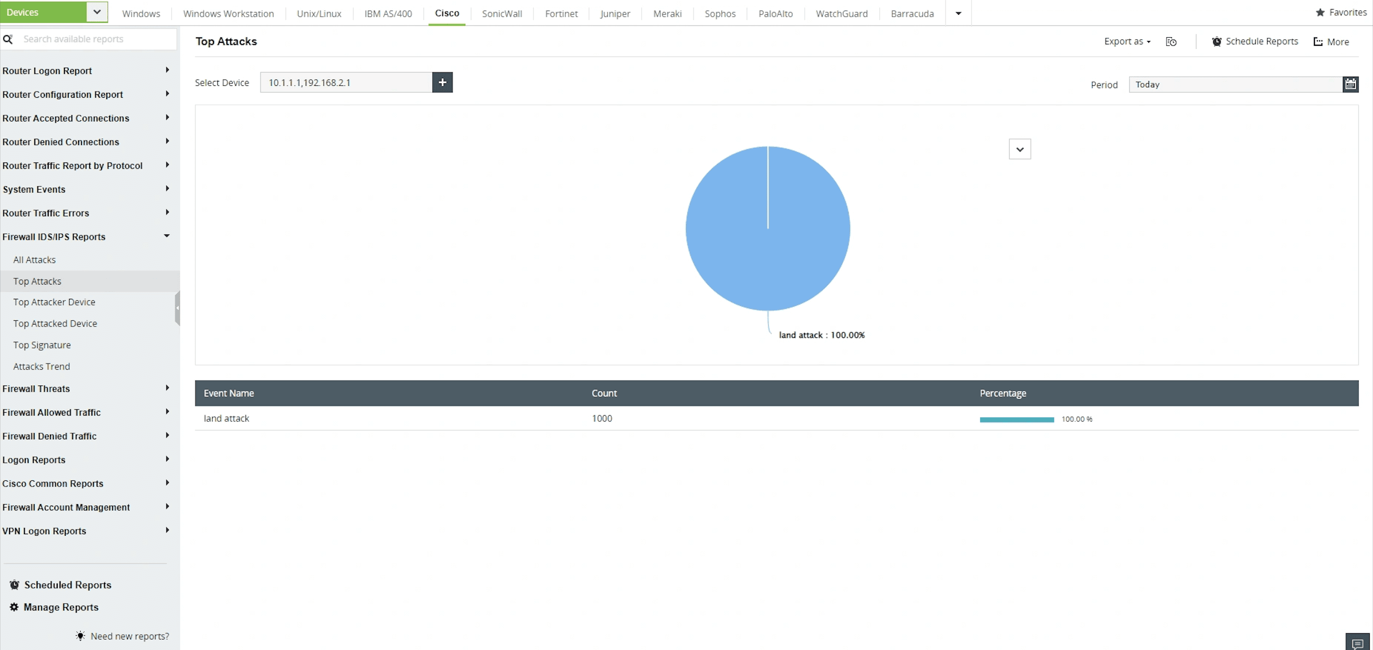This screenshot has height=650, width=1373.
Task: Switch to the Fortinet tab
Action: coord(561,13)
